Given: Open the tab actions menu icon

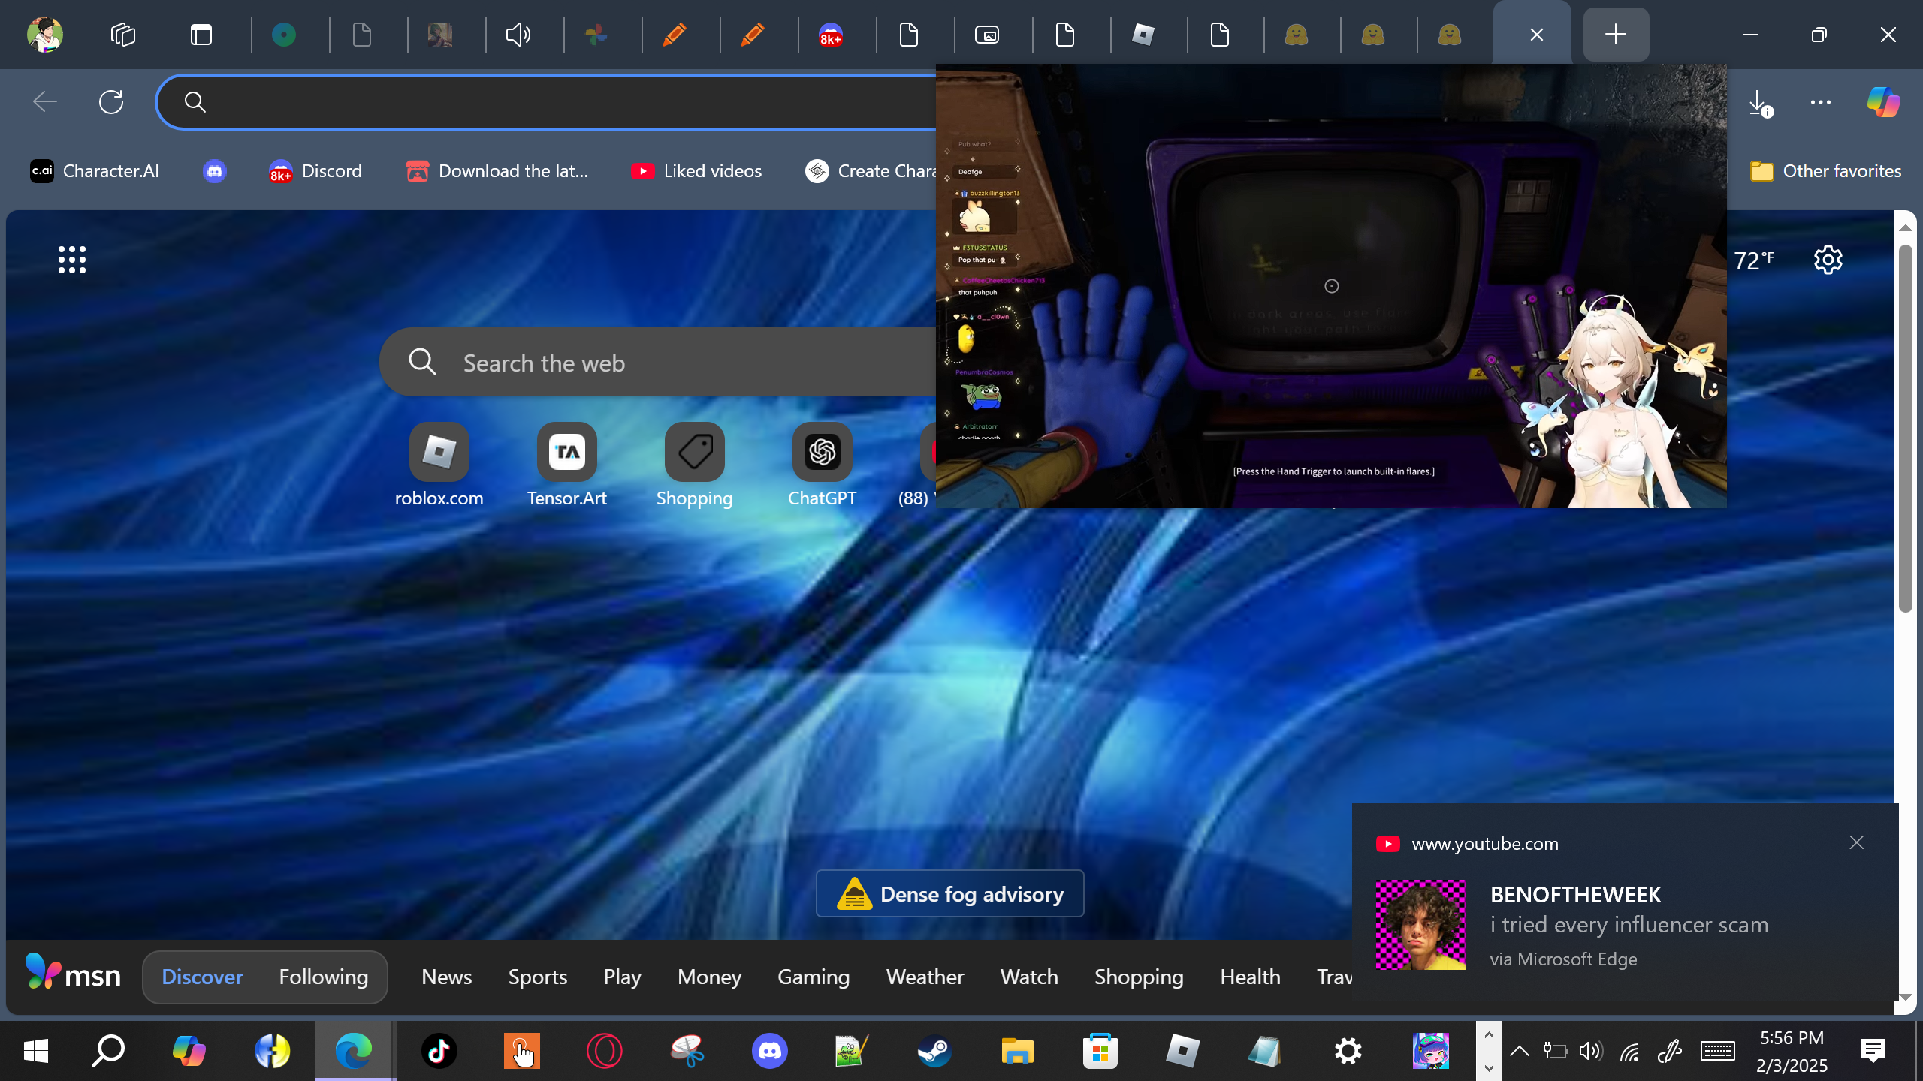Looking at the screenshot, I should tap(201, 35).
